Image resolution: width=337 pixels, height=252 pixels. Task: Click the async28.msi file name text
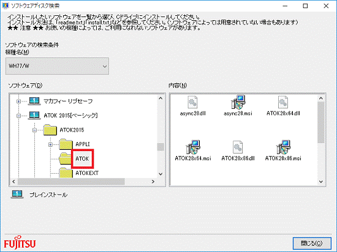pos(238,113)
